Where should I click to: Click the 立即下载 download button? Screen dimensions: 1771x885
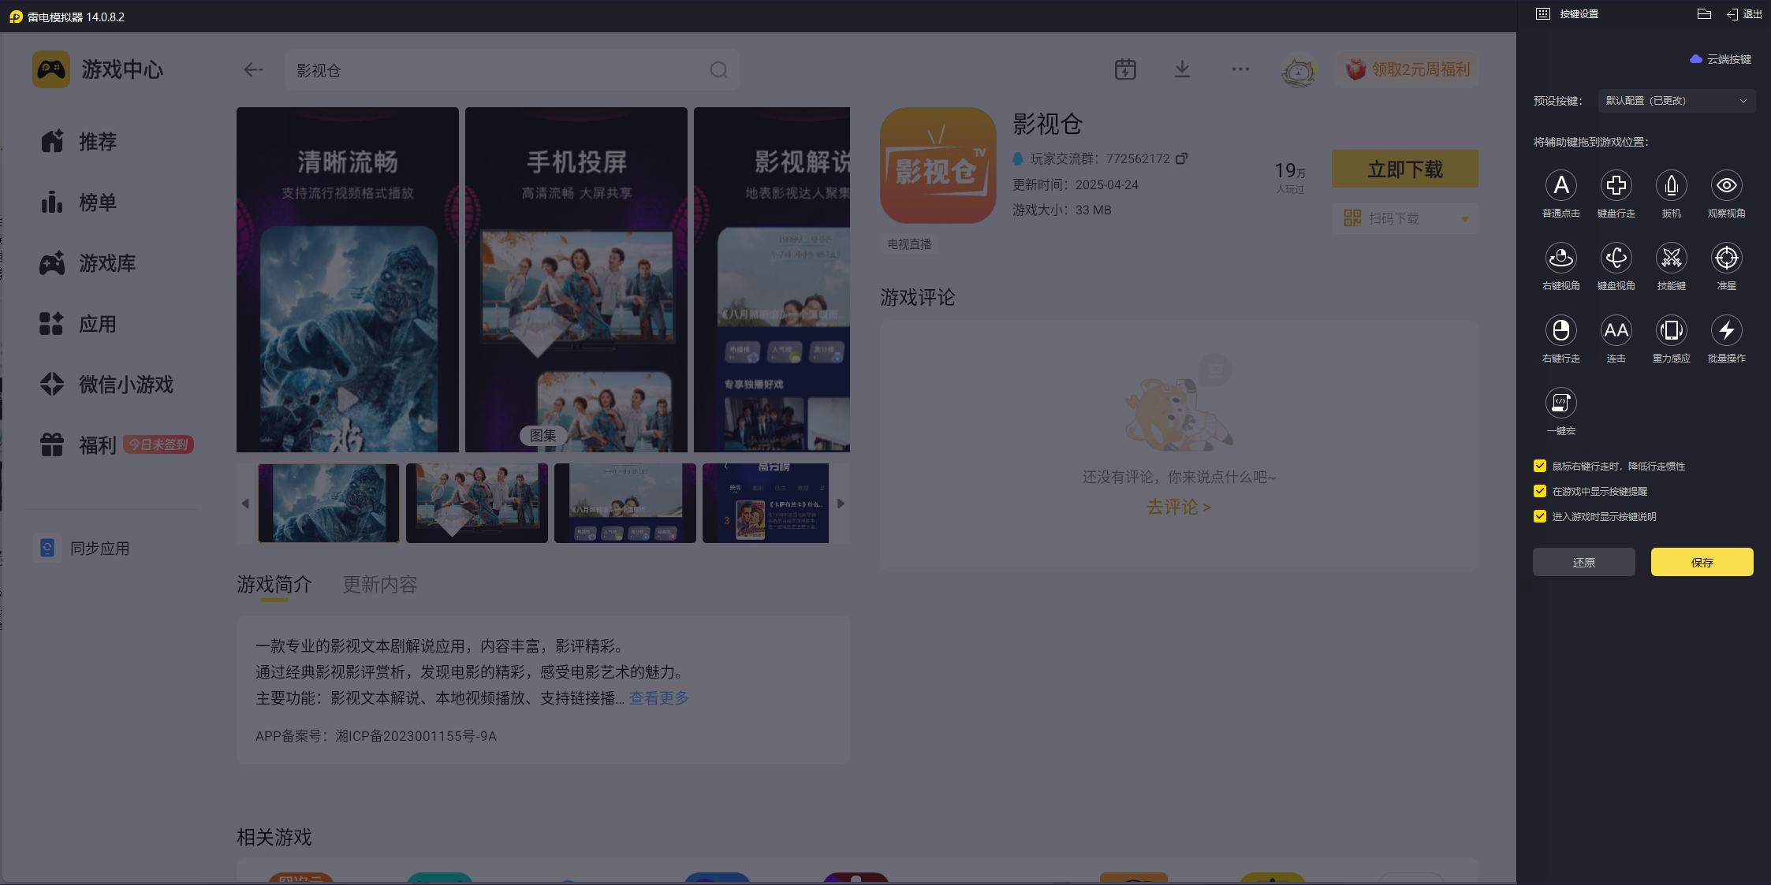tap(1405, 169)
